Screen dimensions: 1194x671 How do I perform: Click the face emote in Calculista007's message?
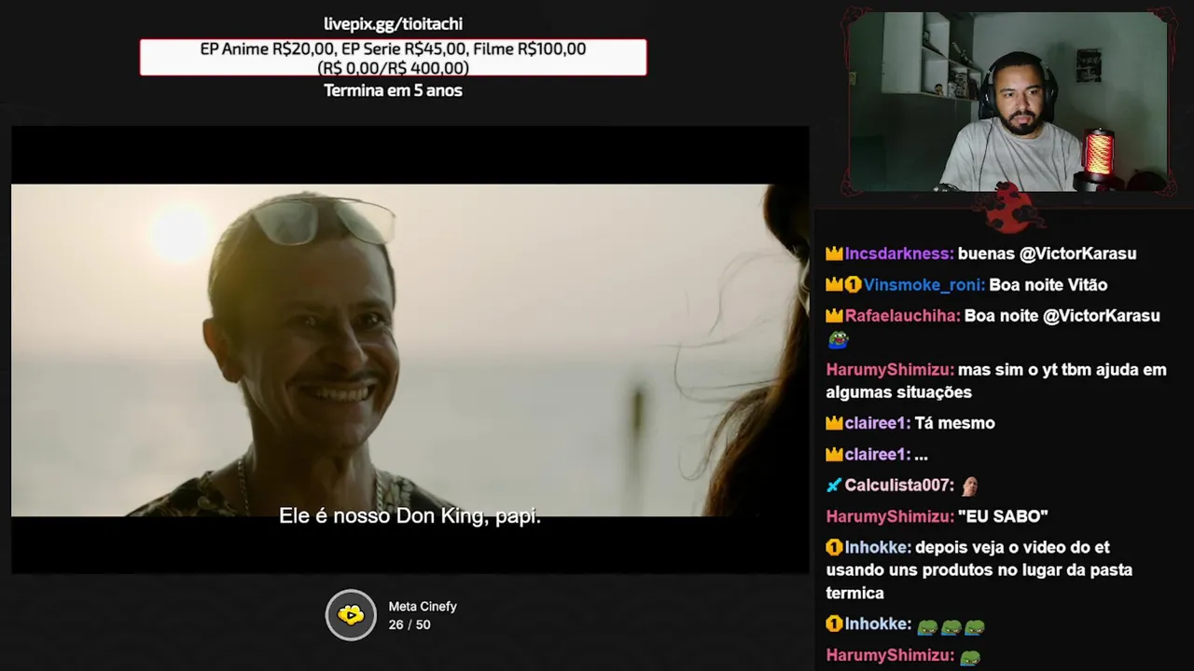click(x=970, y=486)
